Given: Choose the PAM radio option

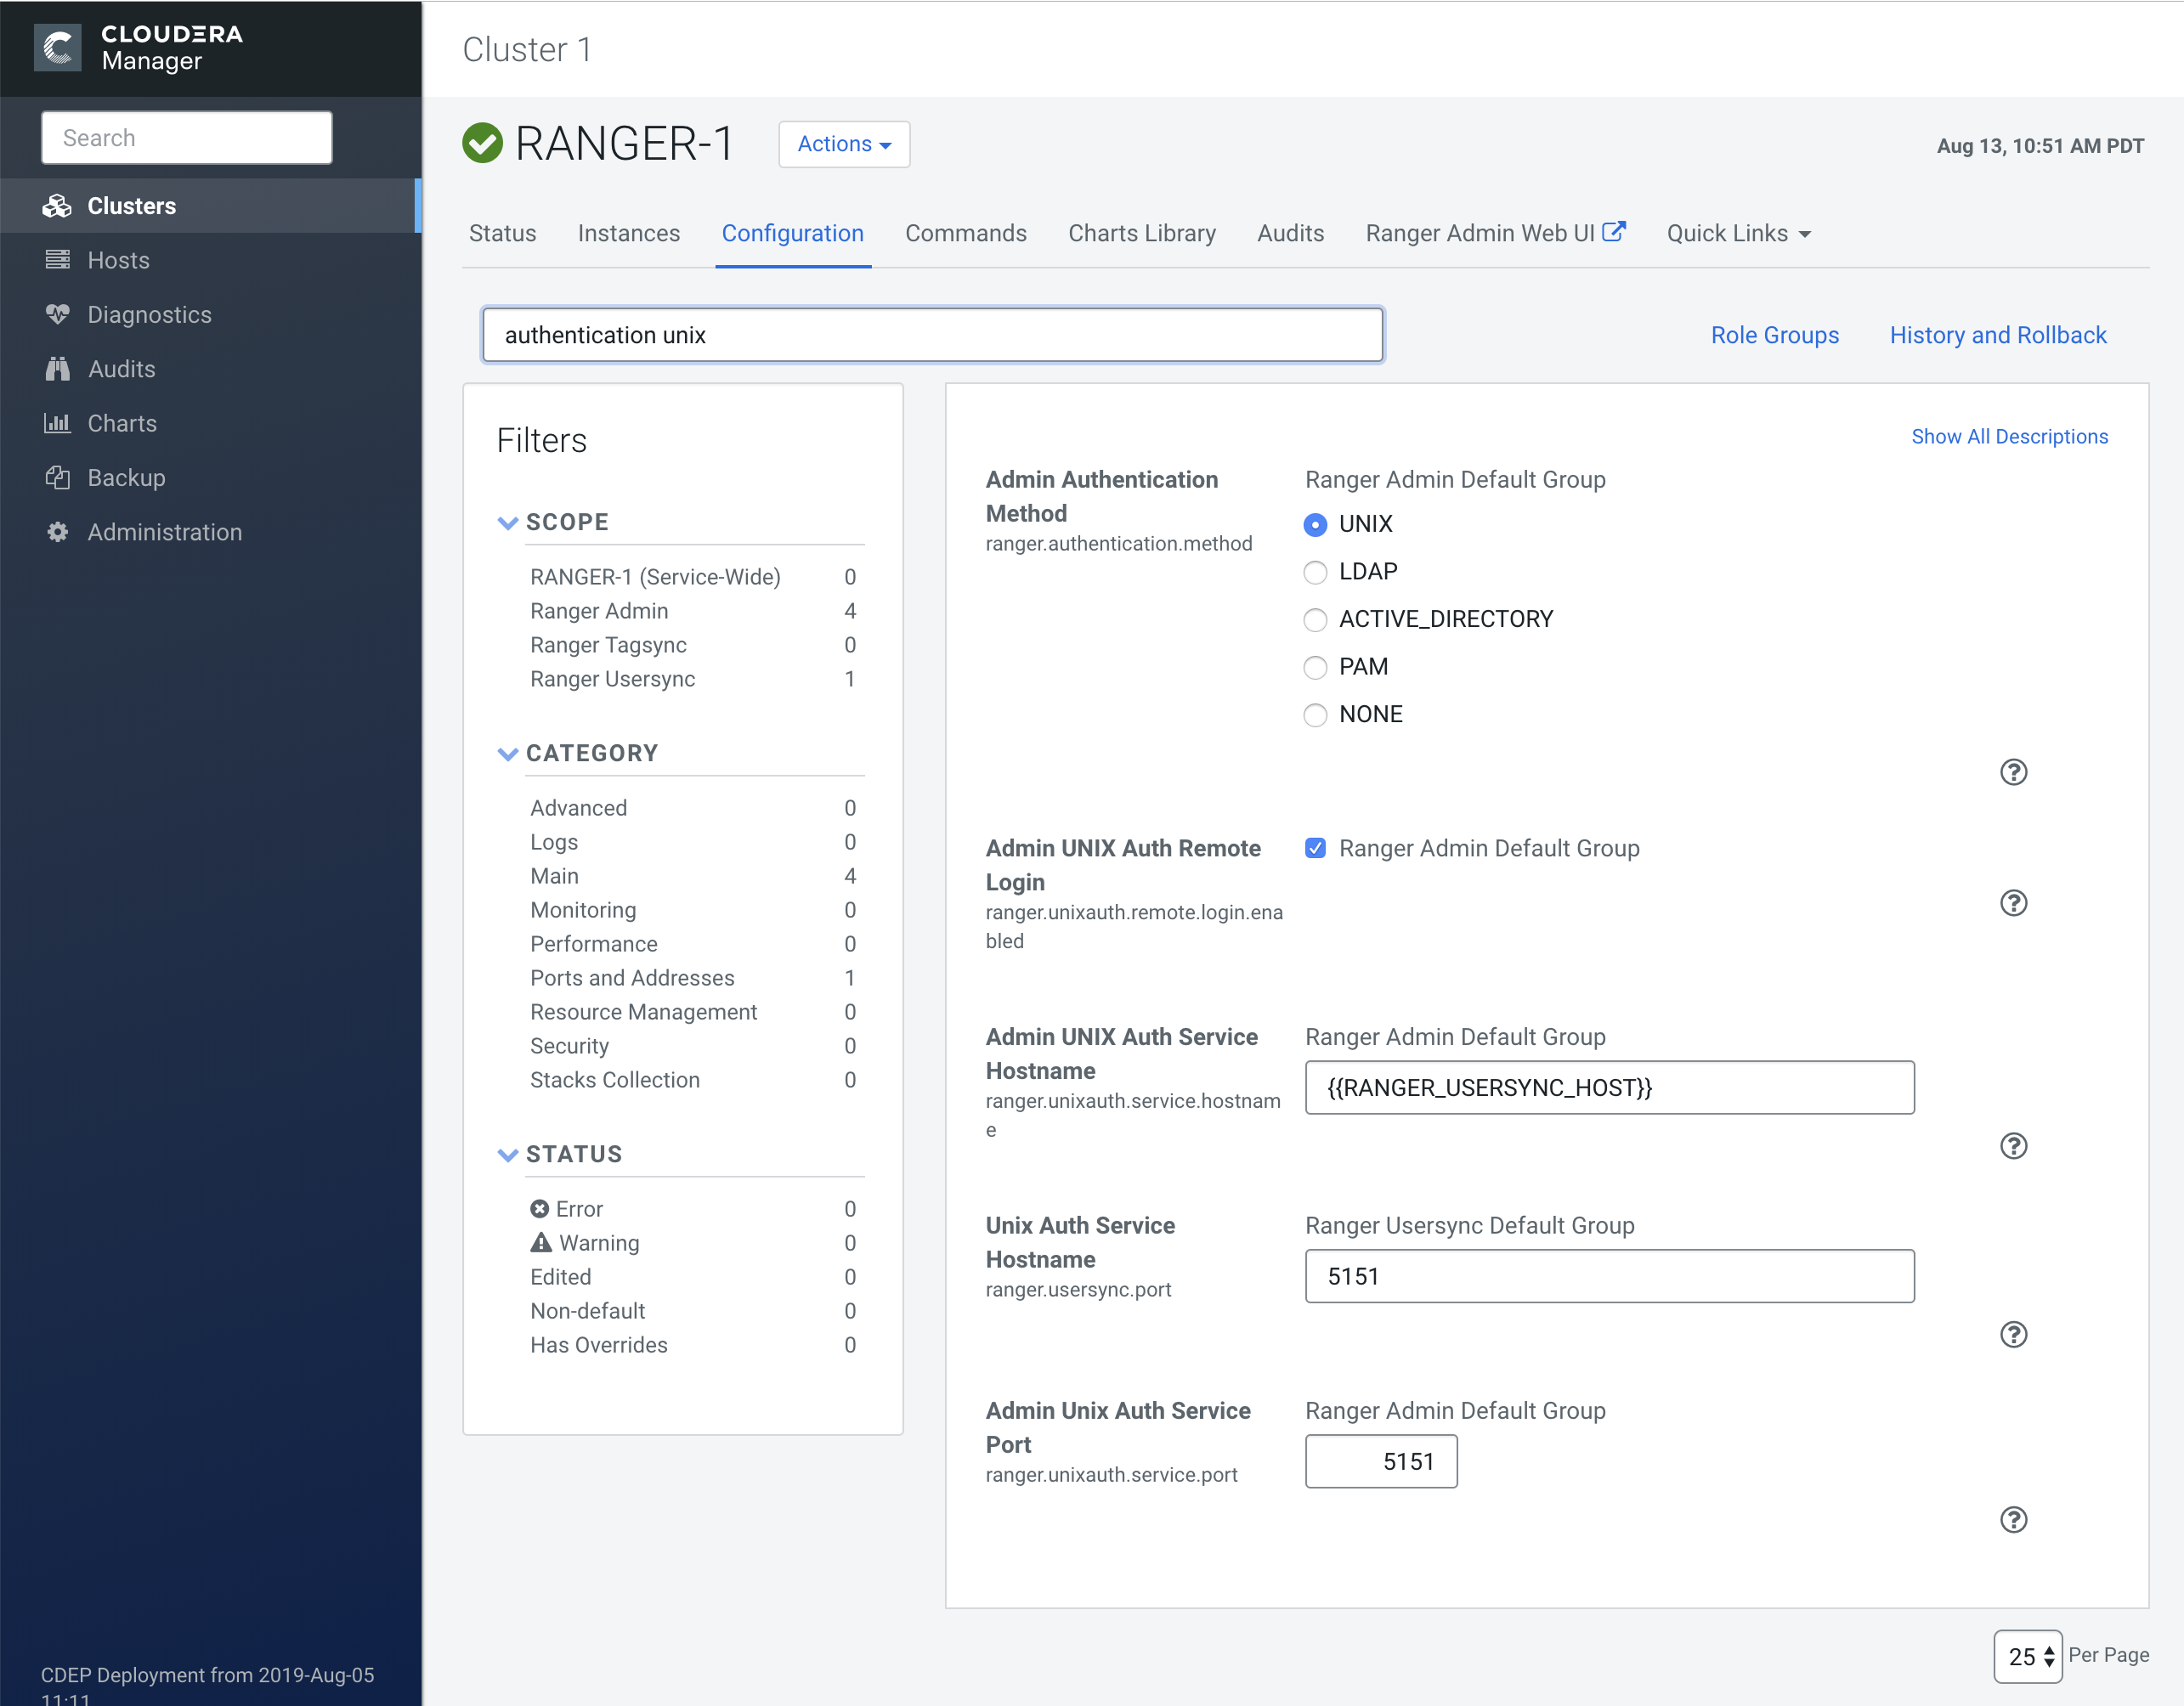Looking at the screenshot, I should pyautogui.click(x=1315, y=667).
